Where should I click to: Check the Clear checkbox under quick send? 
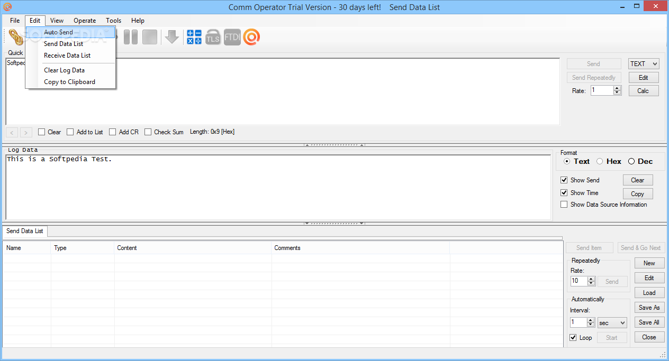(x=42, y=132)
